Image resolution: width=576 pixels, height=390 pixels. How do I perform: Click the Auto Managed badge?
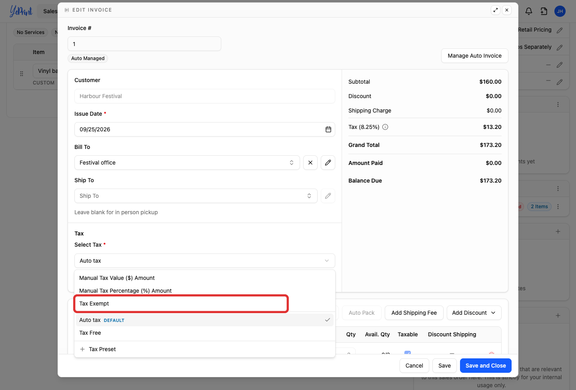88,58
